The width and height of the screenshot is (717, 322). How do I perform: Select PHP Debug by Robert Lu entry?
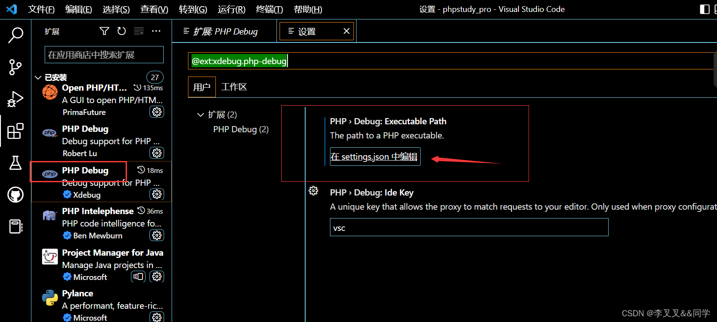[x=102, y=141]
